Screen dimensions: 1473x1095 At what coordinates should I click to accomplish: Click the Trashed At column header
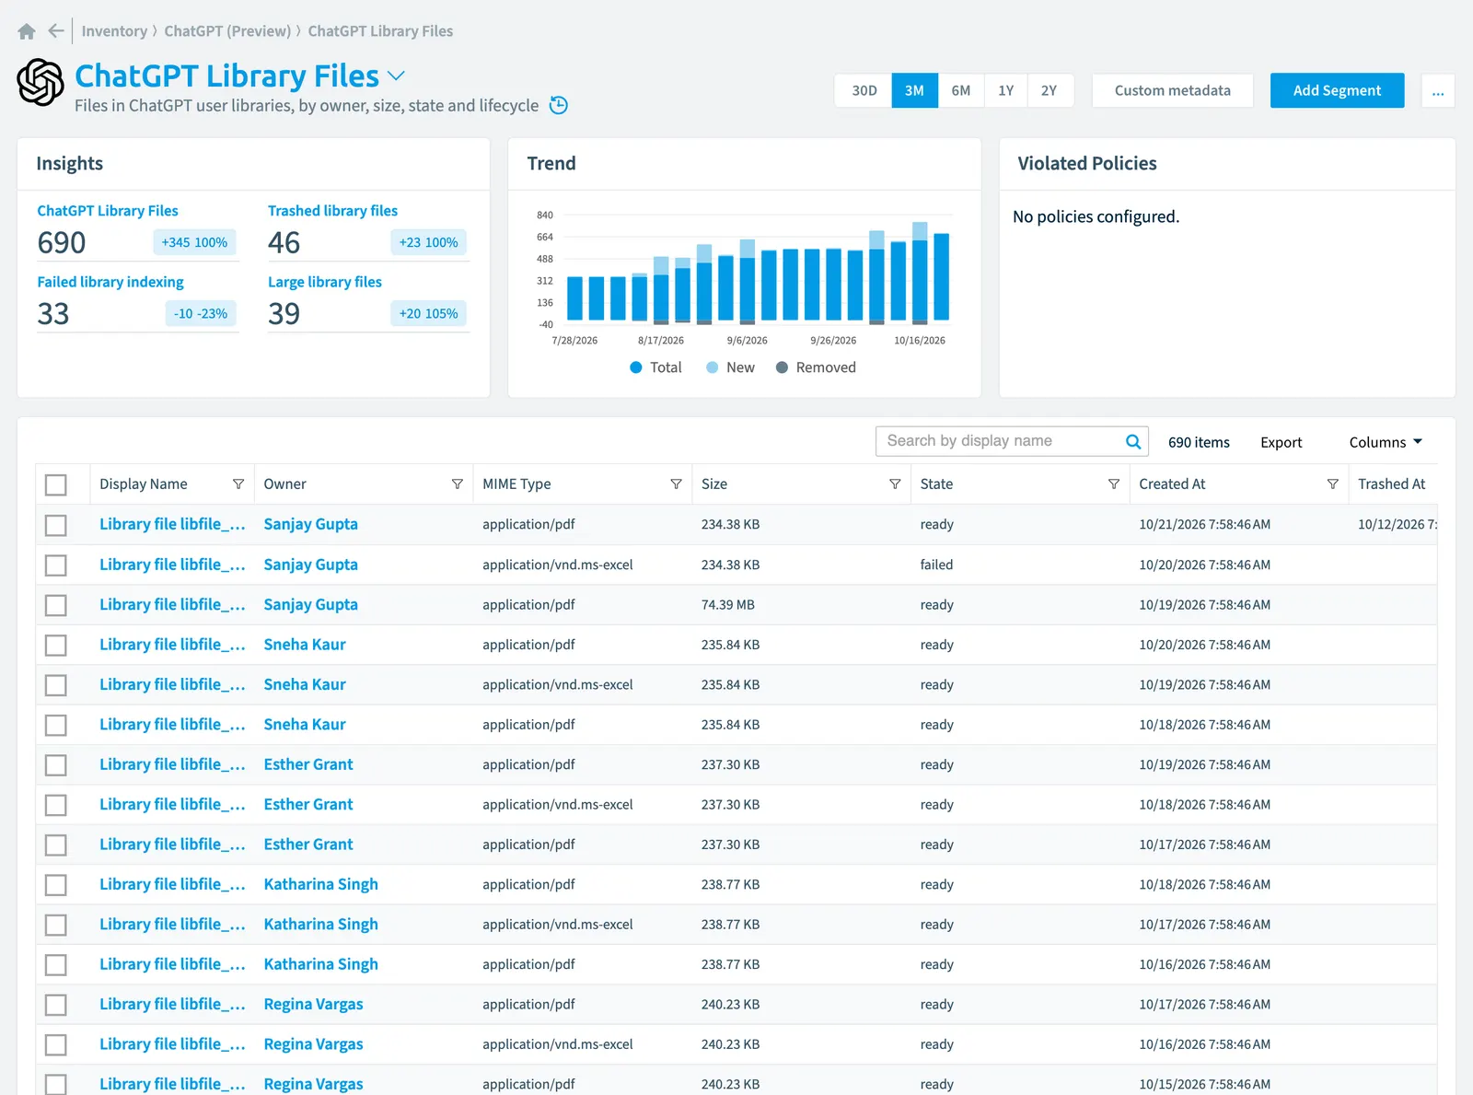(1391, 484)
